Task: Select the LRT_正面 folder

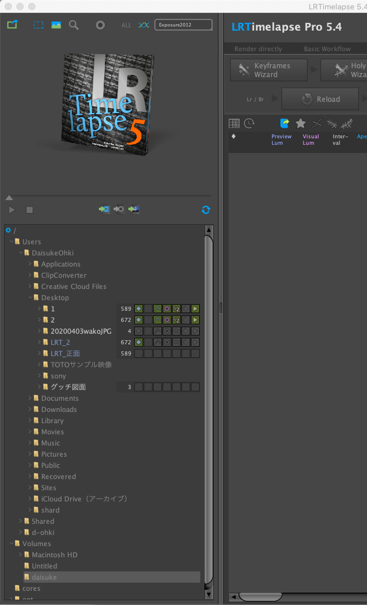Action: tap(65, 354)
